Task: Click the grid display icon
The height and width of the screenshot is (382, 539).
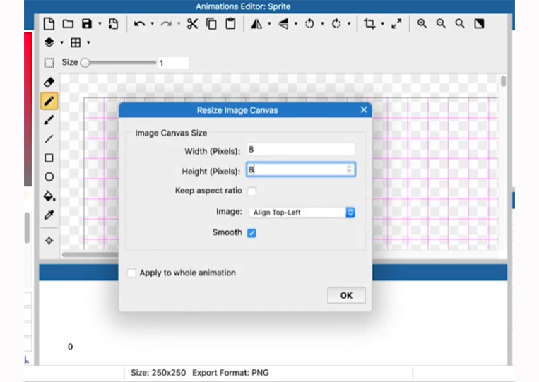Action: click(76, 42)
